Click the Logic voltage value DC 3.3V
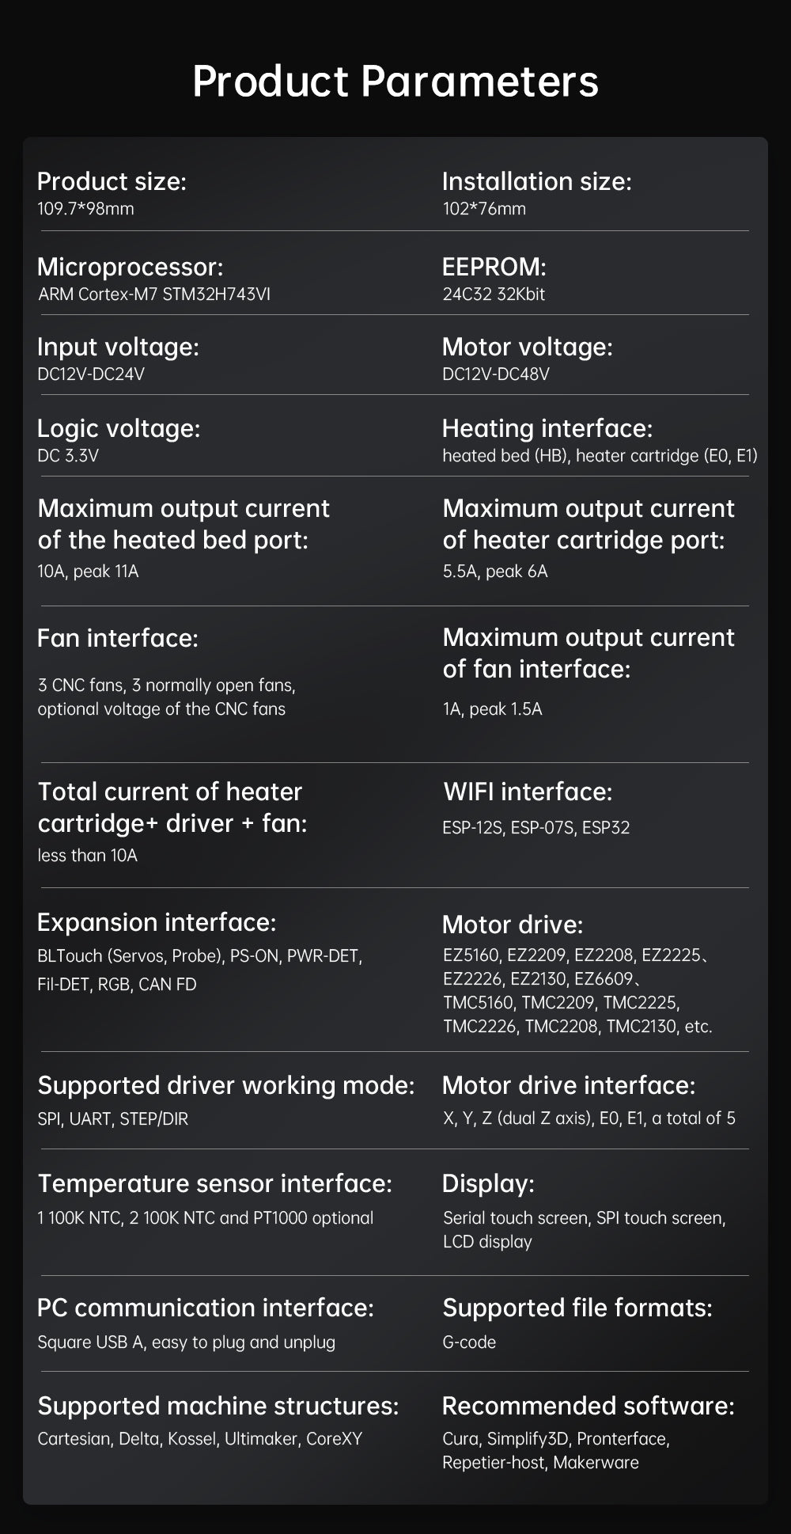 click(x=68, y=456)
